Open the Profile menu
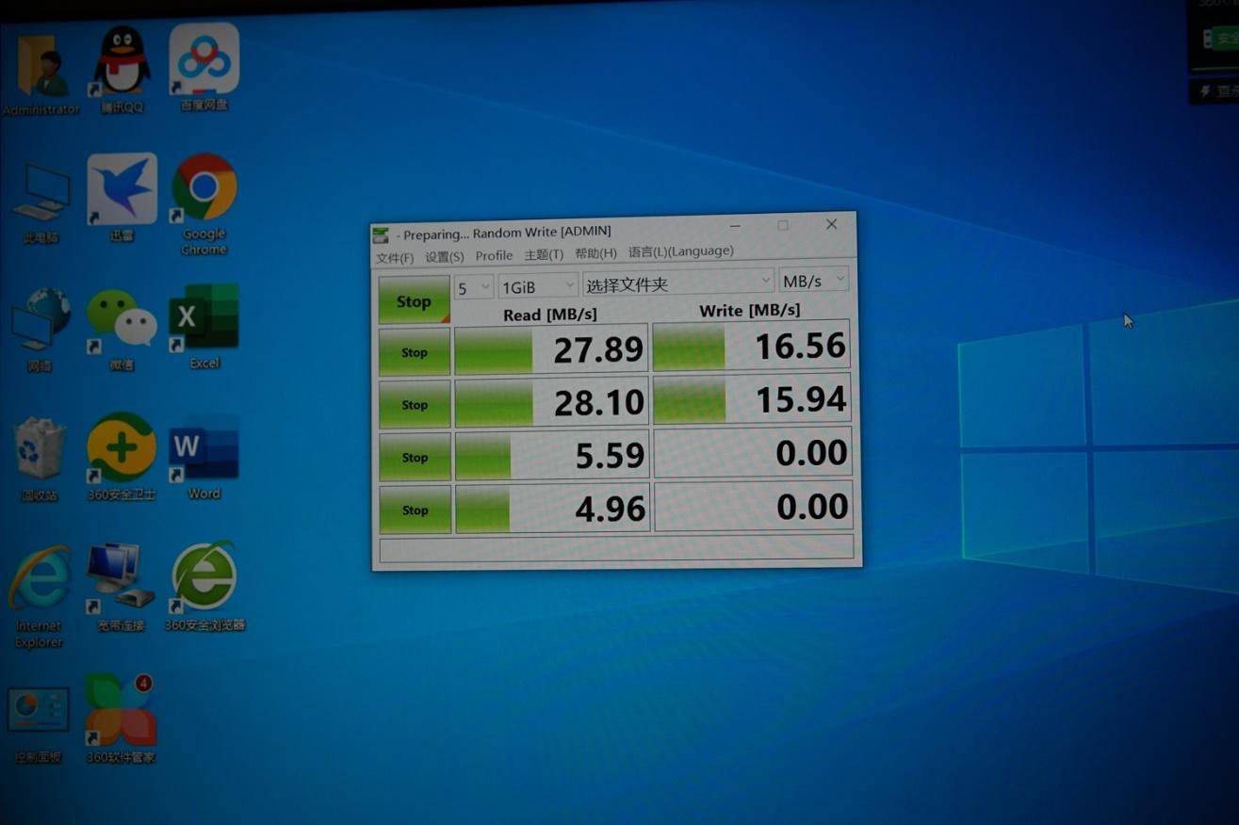1239x825 pixels. [x=494, y=256]
